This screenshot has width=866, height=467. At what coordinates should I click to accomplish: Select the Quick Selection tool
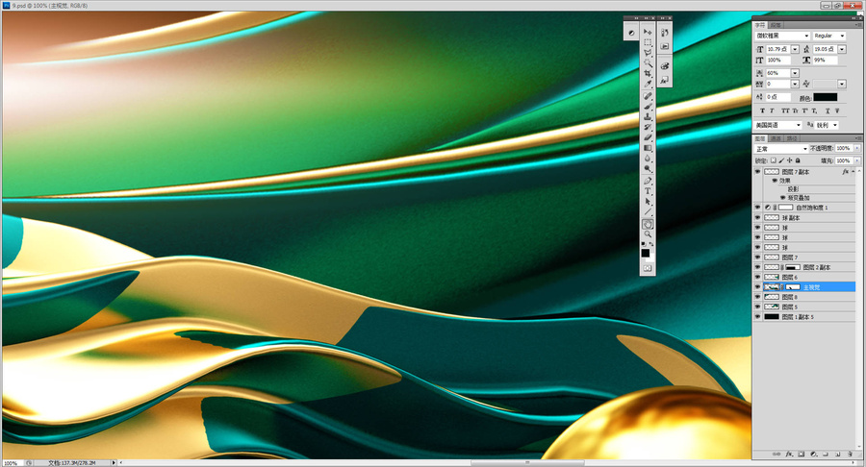[648, 63]
